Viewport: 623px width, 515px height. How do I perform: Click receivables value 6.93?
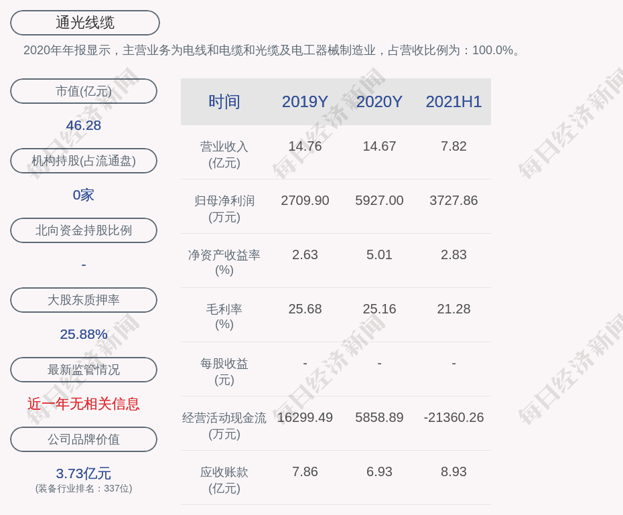pos(379,471)
